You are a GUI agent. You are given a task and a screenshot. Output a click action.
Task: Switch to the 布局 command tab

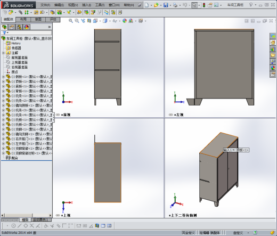pos(23,19)
